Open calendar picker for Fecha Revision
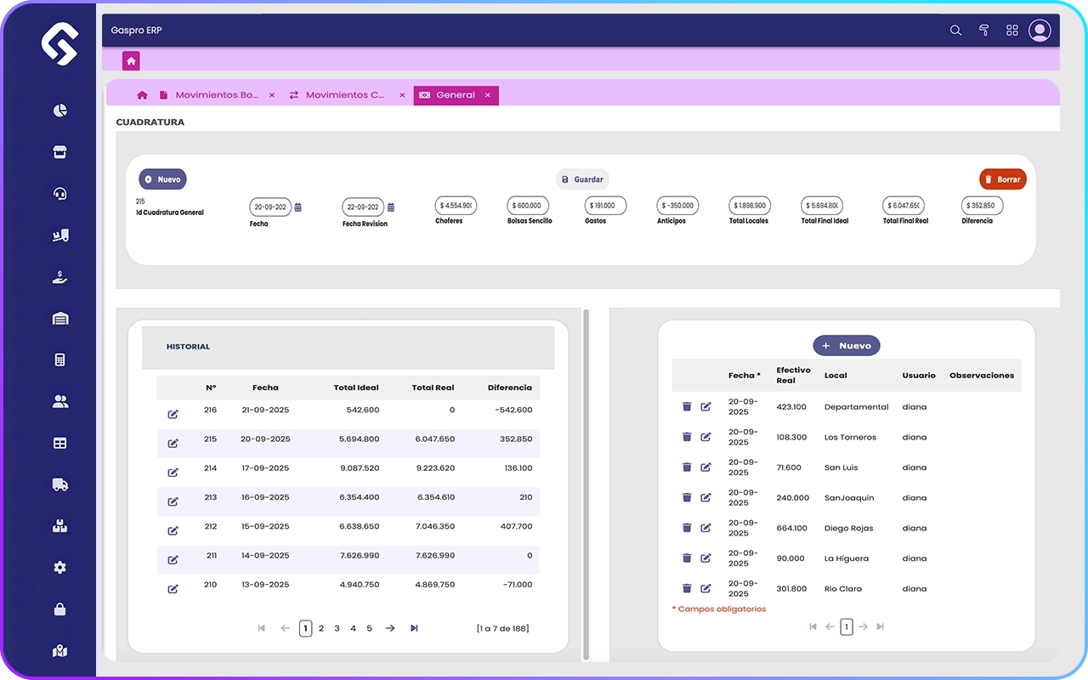 coord(391,207)
